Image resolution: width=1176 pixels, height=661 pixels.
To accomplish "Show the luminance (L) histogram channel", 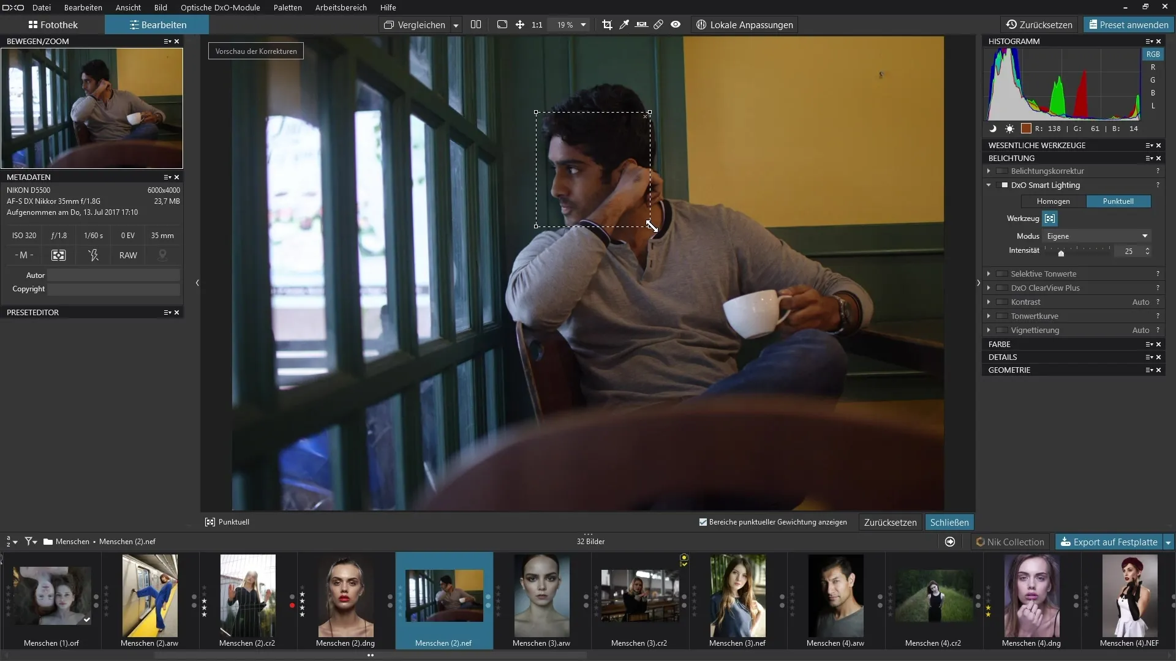I will point(1153,106).
